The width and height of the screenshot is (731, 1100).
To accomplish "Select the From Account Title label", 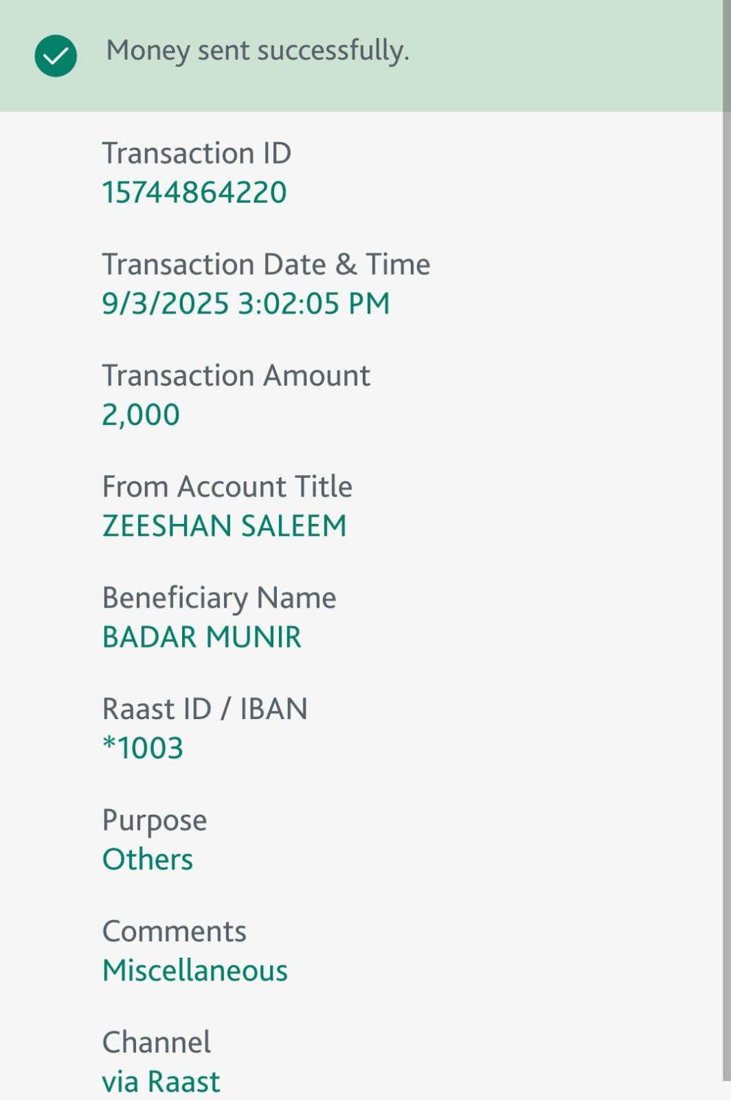I will click(227, 487).
